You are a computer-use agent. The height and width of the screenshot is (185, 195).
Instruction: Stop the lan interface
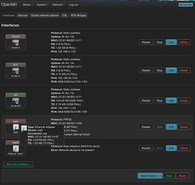coord(159,100)
